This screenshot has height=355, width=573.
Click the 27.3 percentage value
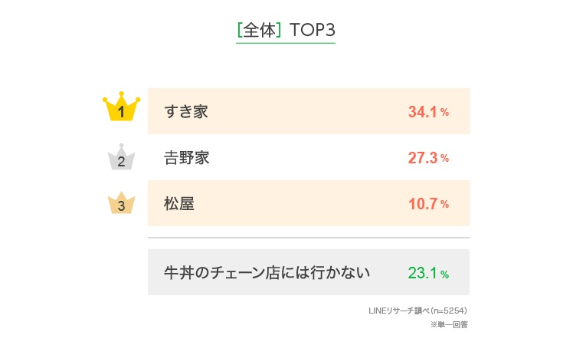422,158
